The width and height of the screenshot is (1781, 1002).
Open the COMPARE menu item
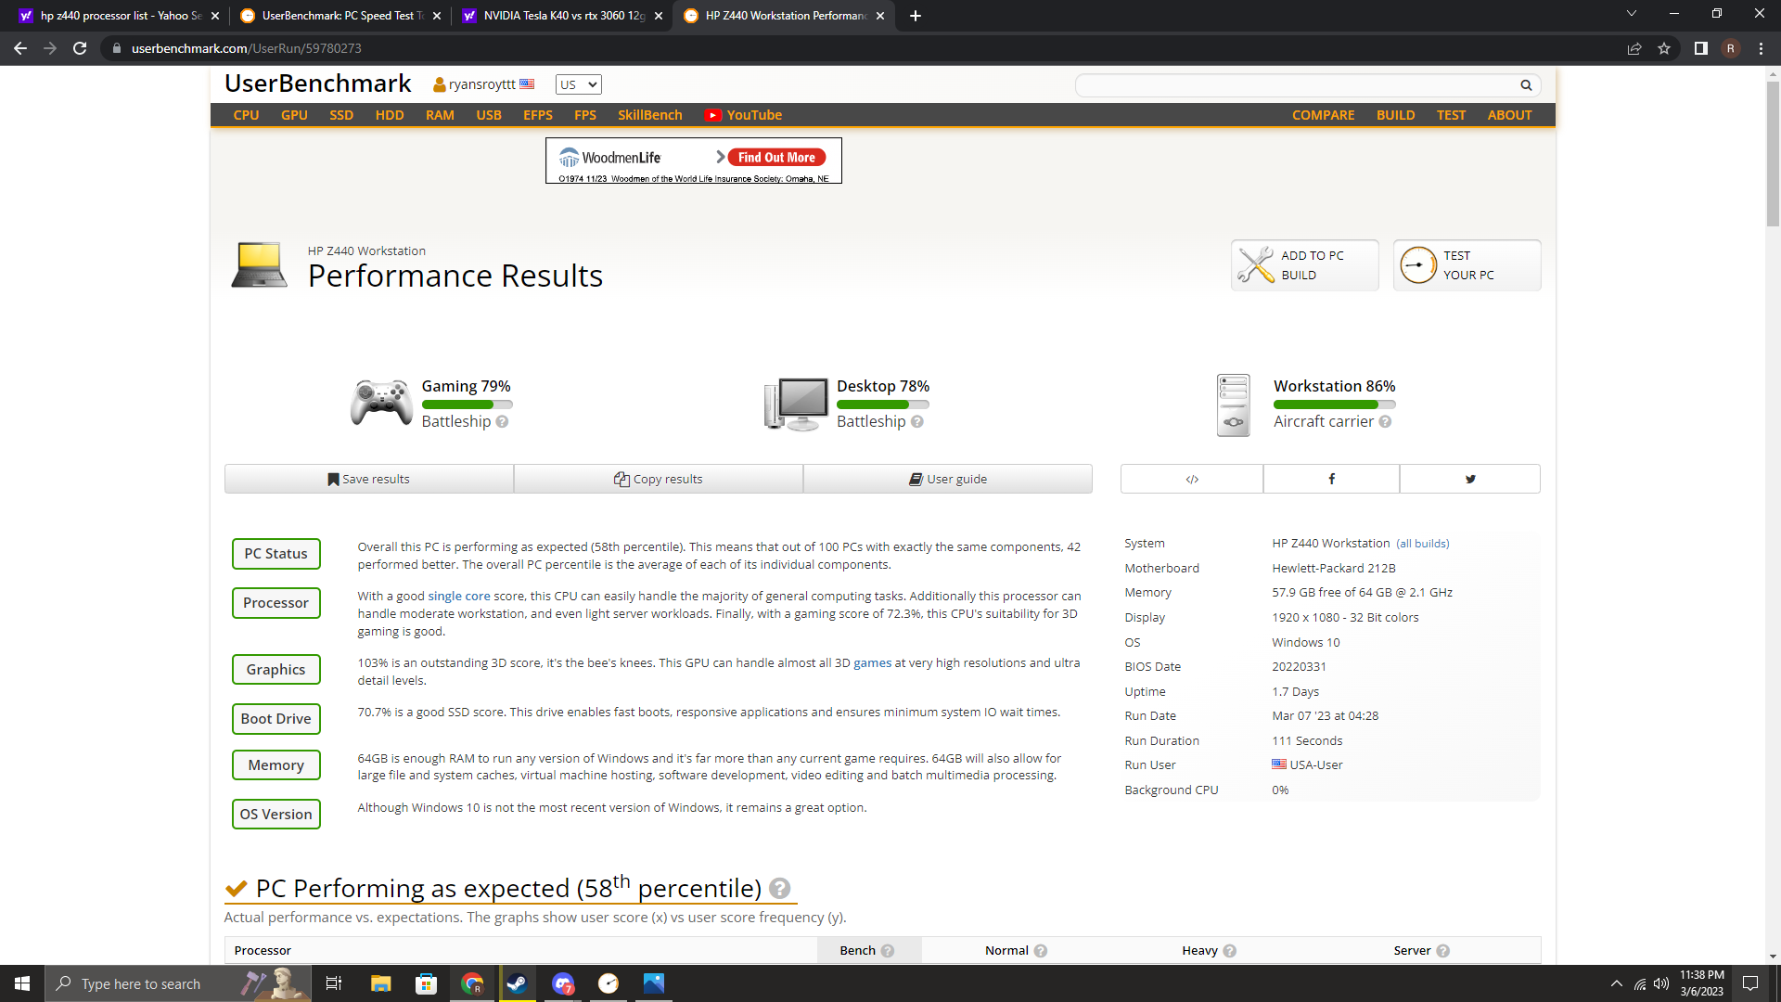click(x=1323, y=115)
